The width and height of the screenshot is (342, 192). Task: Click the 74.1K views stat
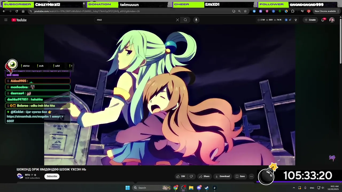278,20
